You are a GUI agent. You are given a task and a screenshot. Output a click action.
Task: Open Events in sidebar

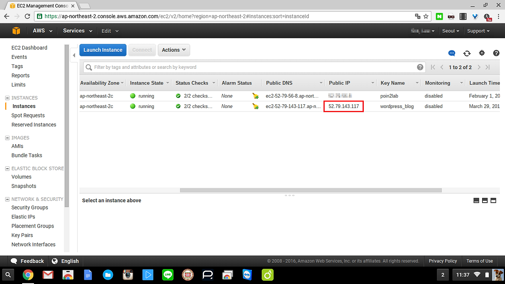[x=19, y=57]
